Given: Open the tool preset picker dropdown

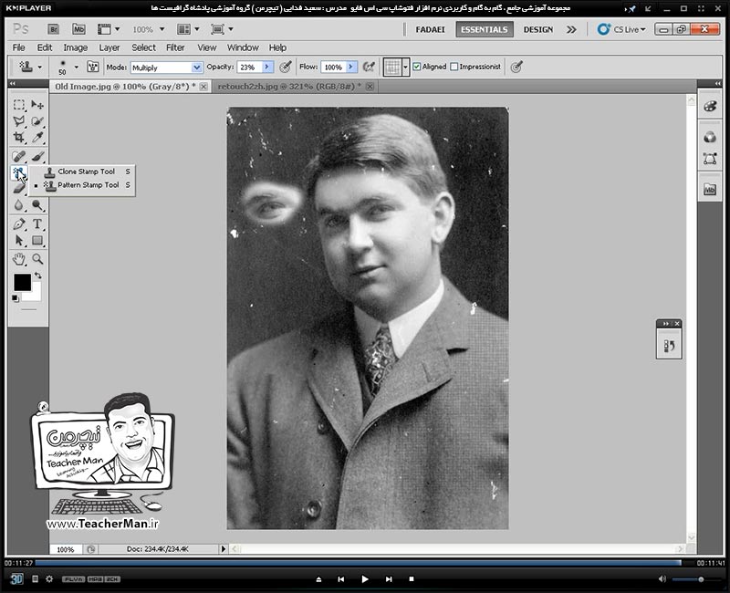Looking at the screenshot, I should click(x=39, y=67).
